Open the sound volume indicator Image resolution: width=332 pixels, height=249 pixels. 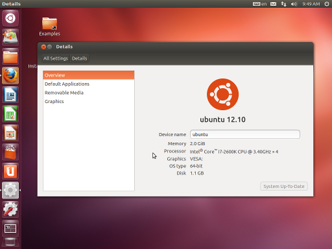click(x=294, y=4)
